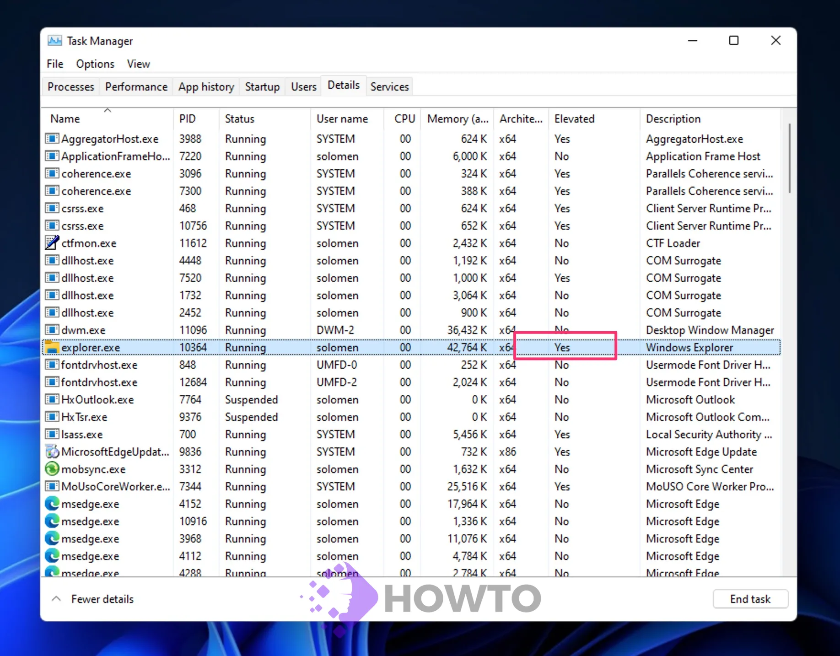The height and width of the screenshot is (656, 840).
Task: Sort by the Architecture column header
Action: point(522,118)
